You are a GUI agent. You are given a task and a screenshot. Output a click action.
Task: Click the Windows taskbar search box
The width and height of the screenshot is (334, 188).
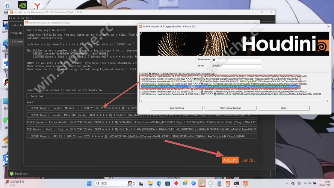point(115,183)
